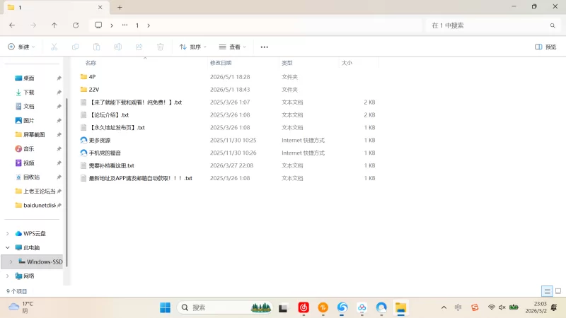Expand the WPS云盘 tree node
The image size is (566, 318).
[x=8, y=234]
